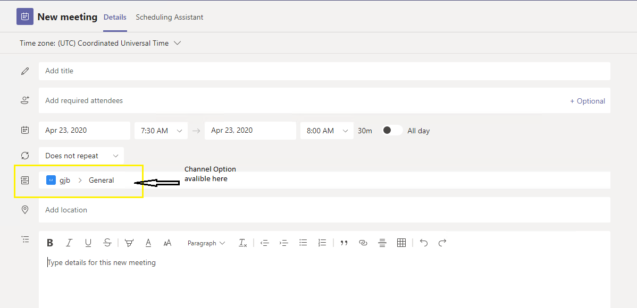Image resolution: width=637 pixels, height=308 pixels.
Task: Open the 7:30 AM start time dropdown
Action: 161,130
